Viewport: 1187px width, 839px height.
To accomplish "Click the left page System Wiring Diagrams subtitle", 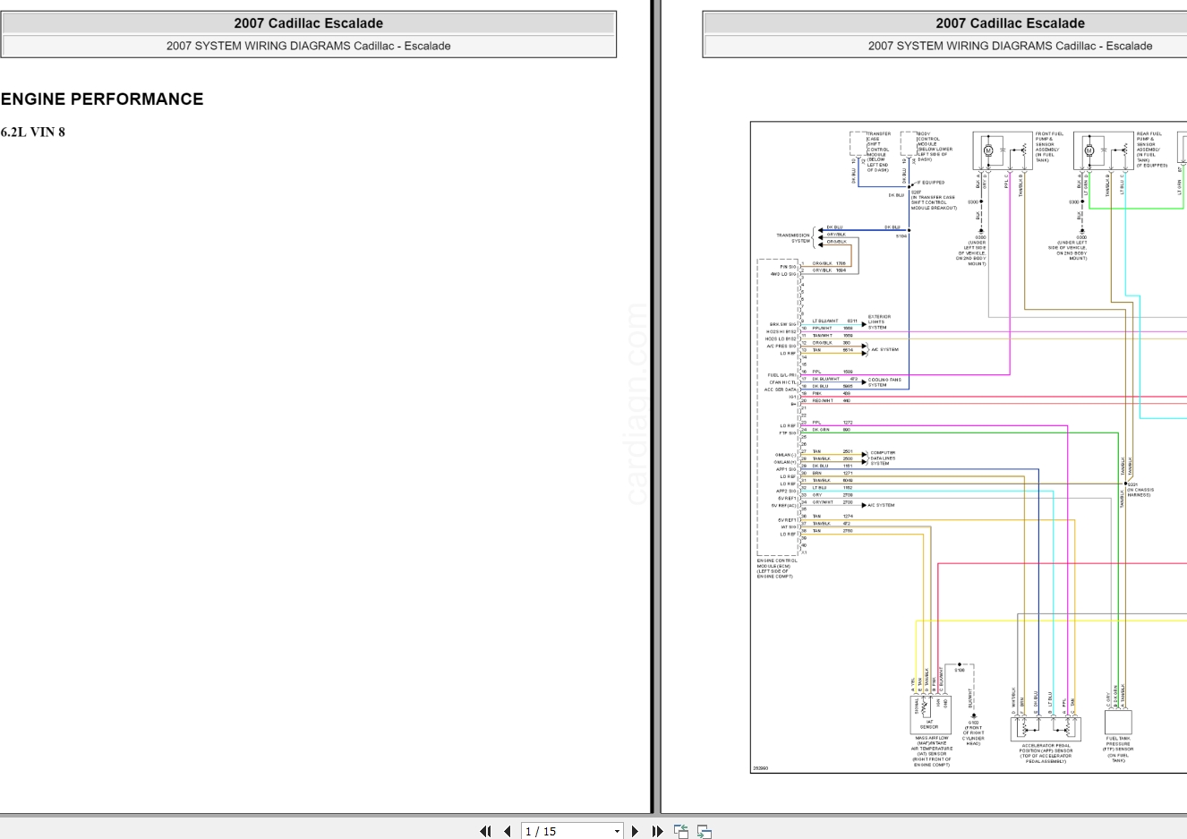I will coord(309,46).
